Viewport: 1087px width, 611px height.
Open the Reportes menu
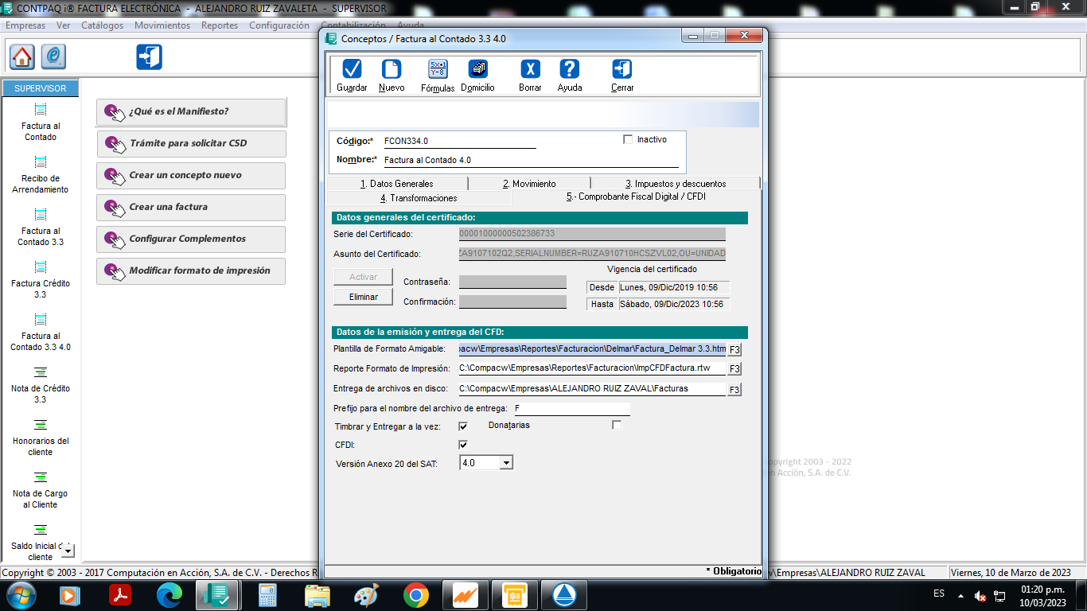(220, 25)
